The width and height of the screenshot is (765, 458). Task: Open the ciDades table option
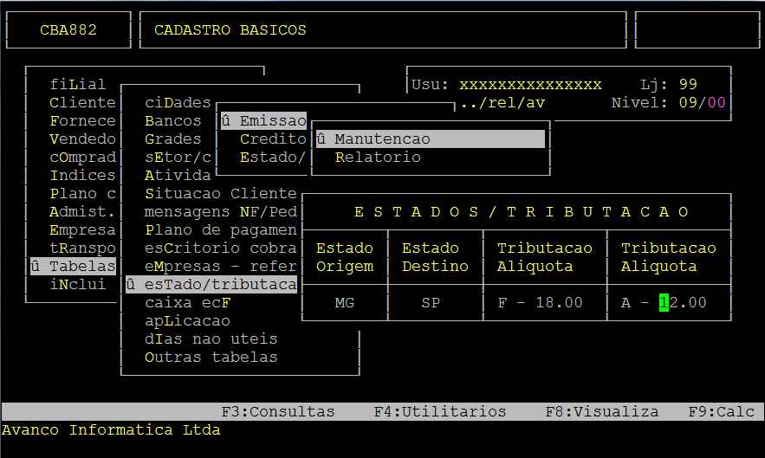[178, 103]
